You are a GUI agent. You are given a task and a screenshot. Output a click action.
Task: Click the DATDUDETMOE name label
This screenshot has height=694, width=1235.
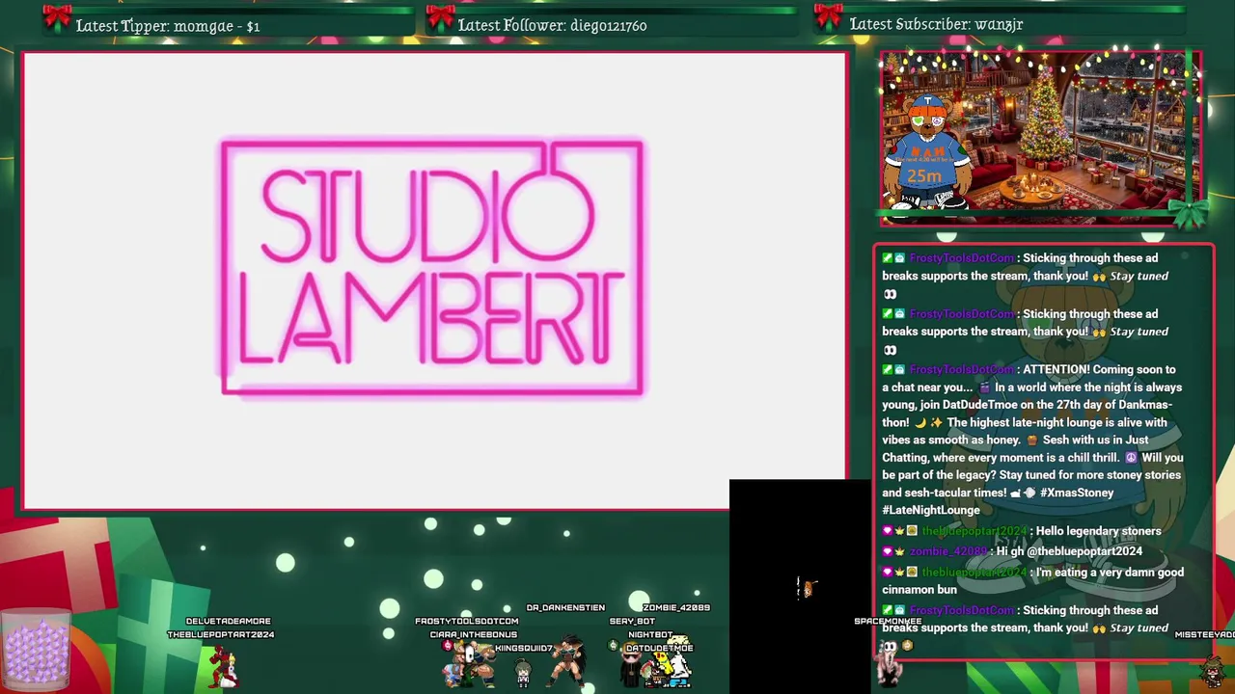(659, 648)
